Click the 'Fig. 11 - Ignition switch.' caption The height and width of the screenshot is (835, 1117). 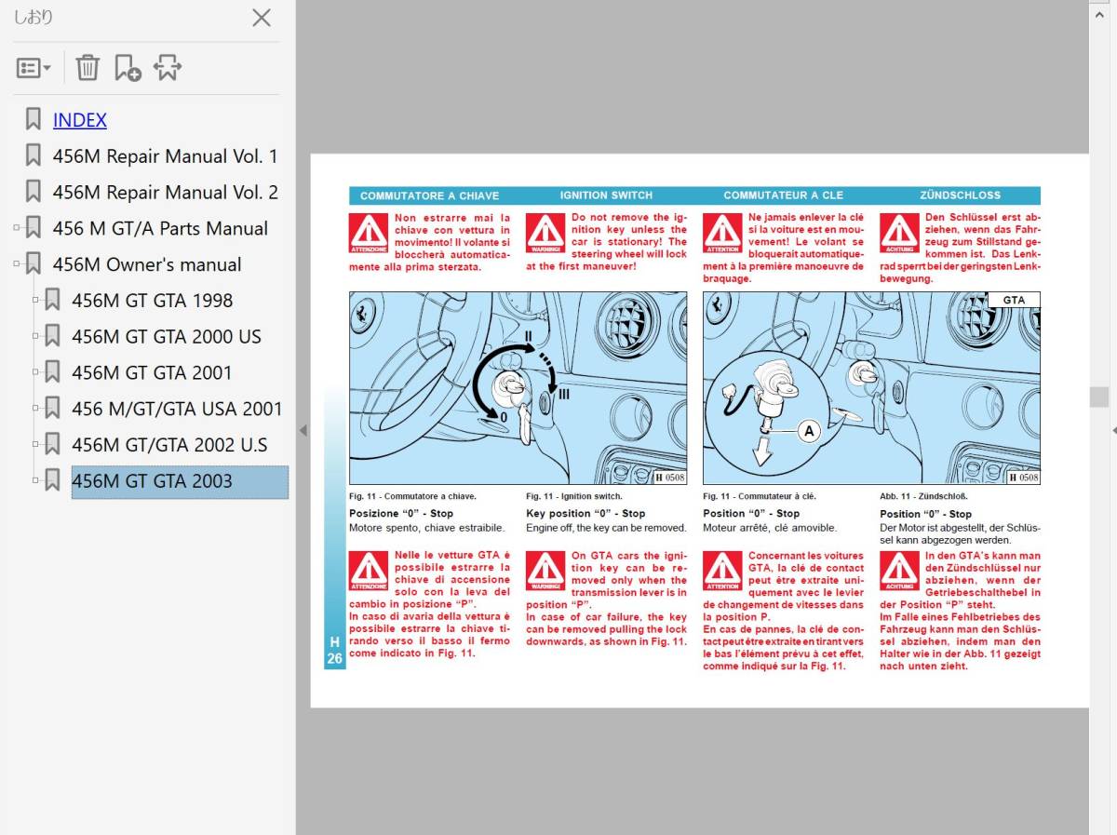click(x=574, y=496)
